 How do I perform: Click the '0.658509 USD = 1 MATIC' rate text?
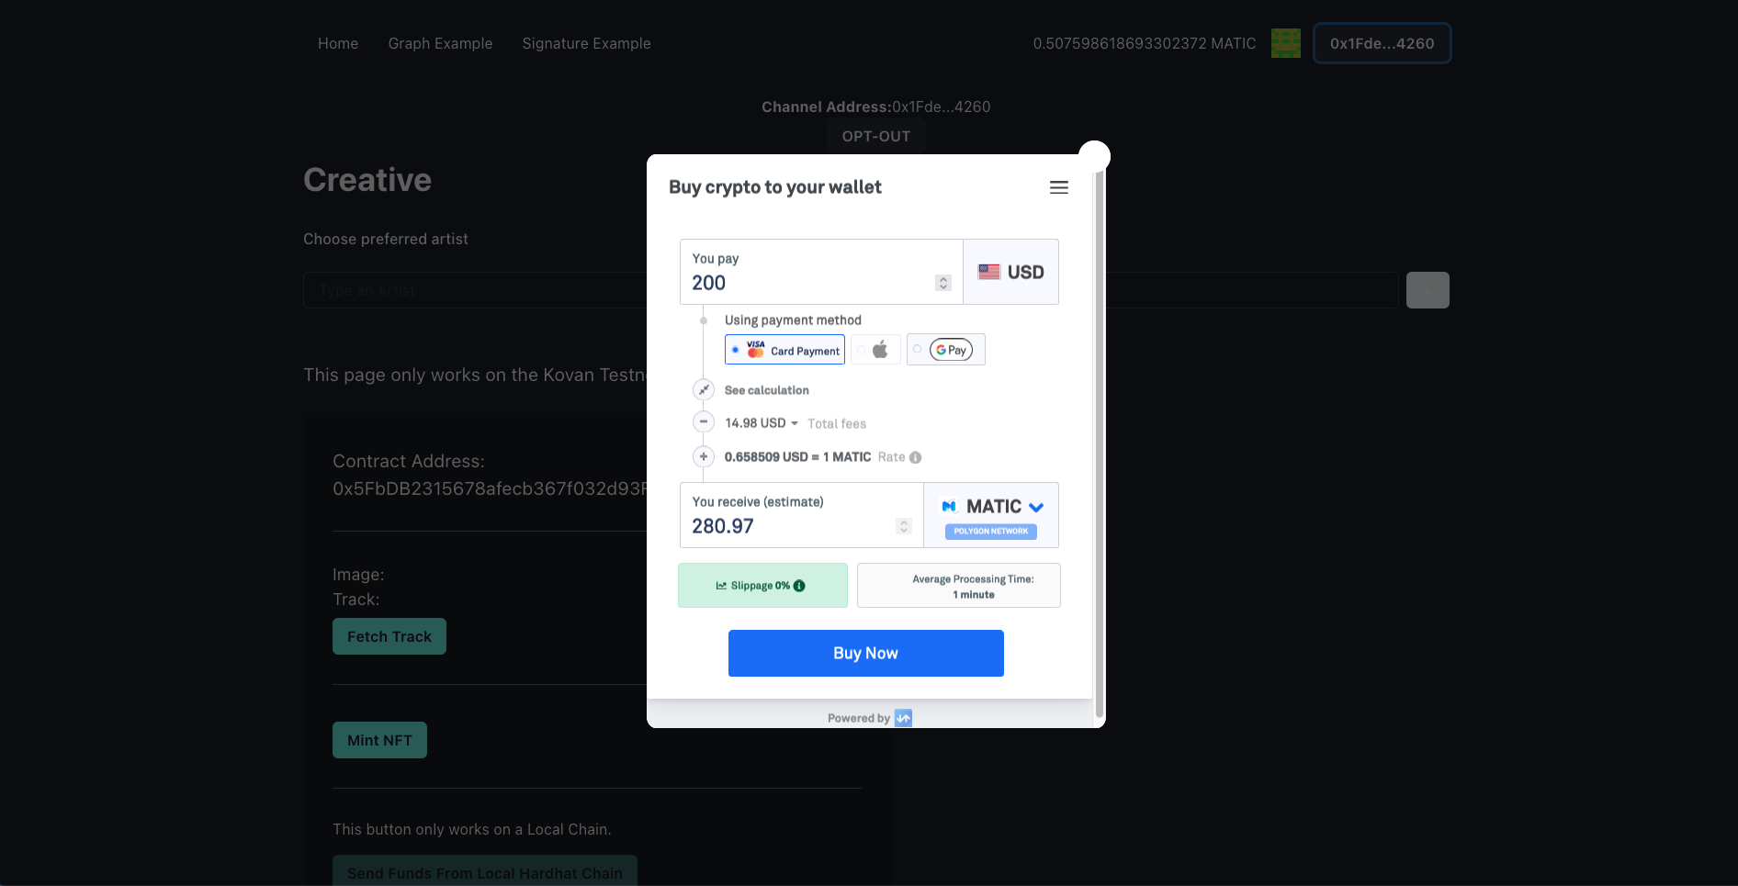[x=797, y=457]
